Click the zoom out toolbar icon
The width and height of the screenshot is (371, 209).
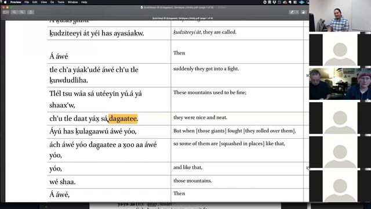click(14, 12)
